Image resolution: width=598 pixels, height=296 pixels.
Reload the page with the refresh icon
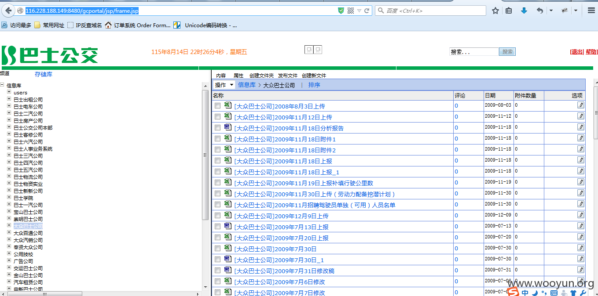pos(367,11)
